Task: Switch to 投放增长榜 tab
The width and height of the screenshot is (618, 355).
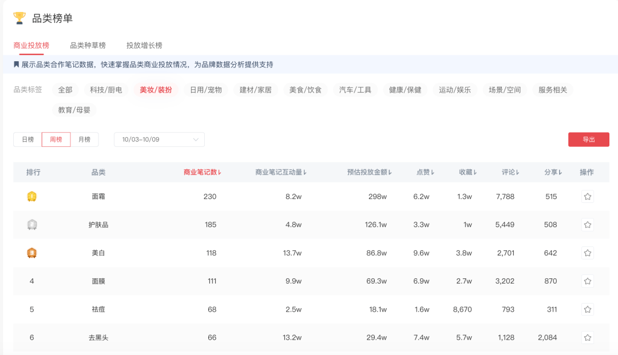Action: coord(144,45)
